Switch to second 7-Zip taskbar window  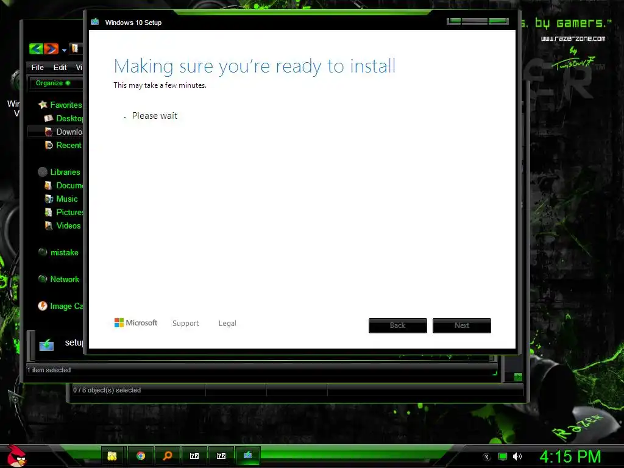point(221,456)
